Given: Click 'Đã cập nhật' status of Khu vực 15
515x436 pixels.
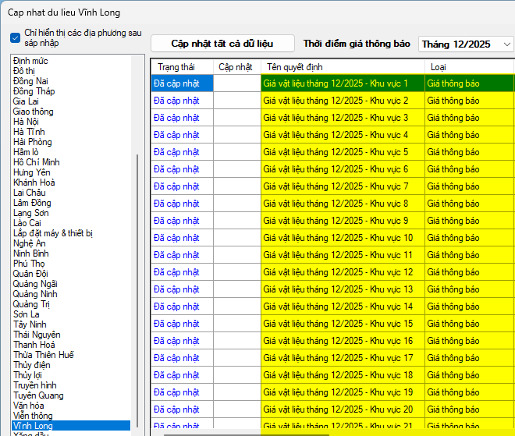Looking at the screenshot, I should (x=176, y=324).
